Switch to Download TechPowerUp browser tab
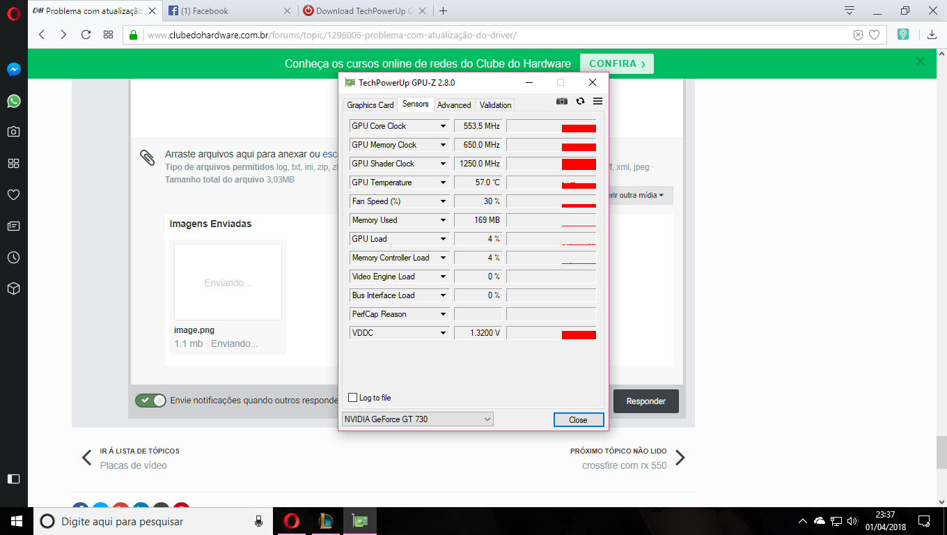The image size is (947, 535). [366, 10]
